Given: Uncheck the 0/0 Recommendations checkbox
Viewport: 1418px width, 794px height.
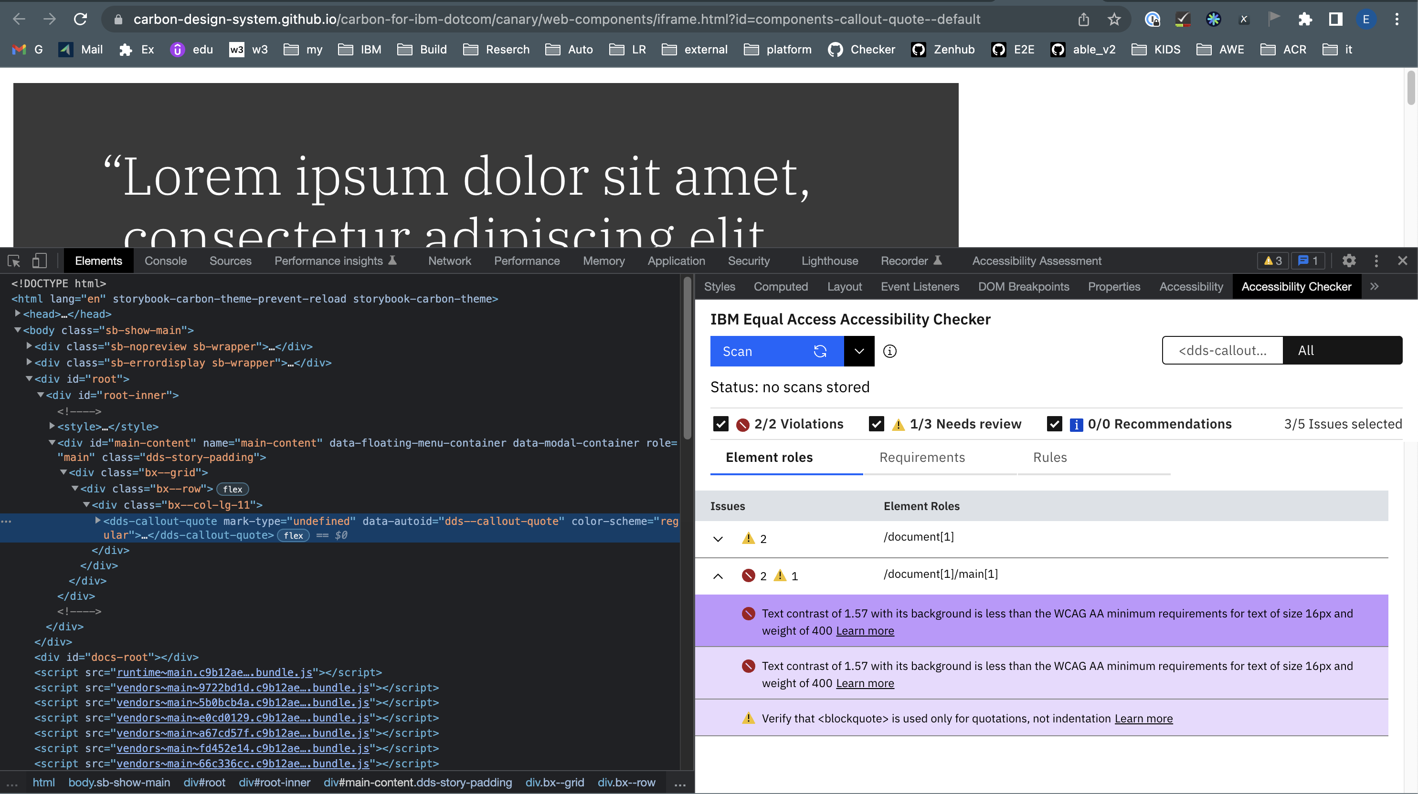Looking at the screenshot, I should (1055, 424).
